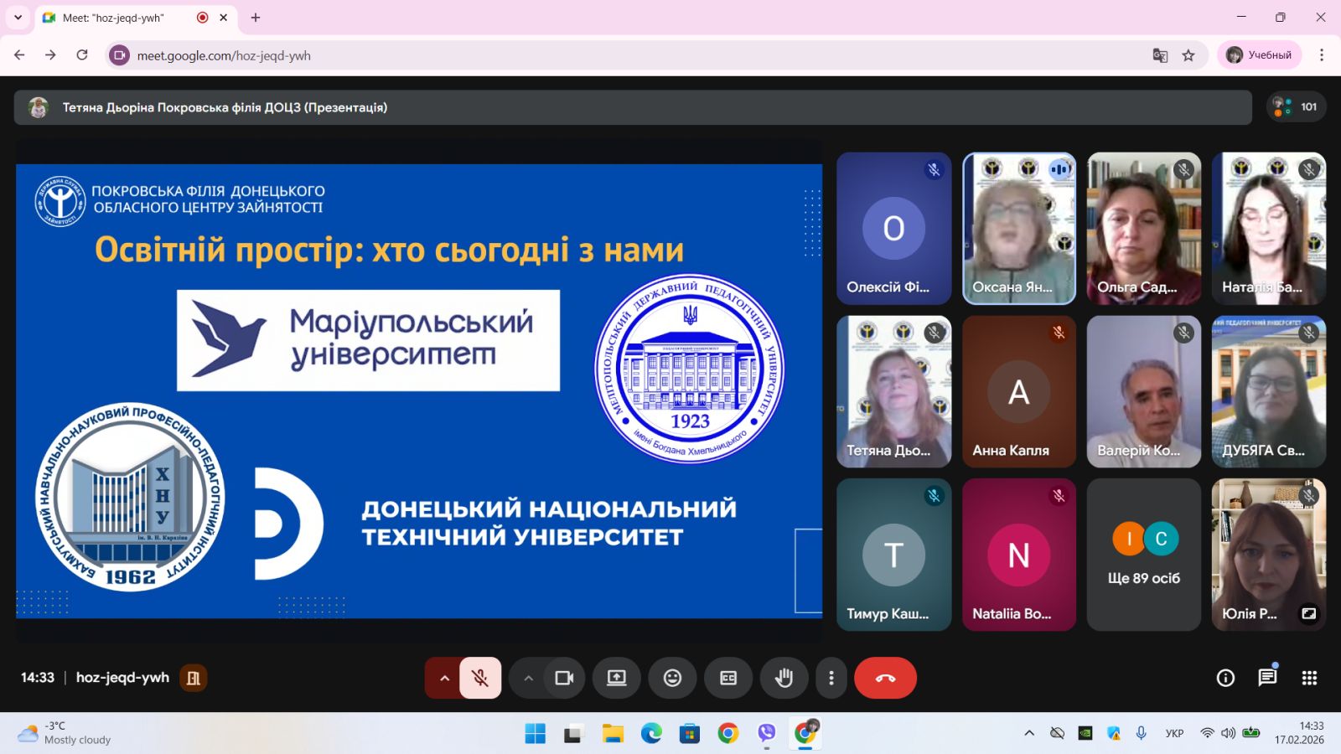Click the red leave call button
The image size is (1341, 754).
(x=885, y=678)
